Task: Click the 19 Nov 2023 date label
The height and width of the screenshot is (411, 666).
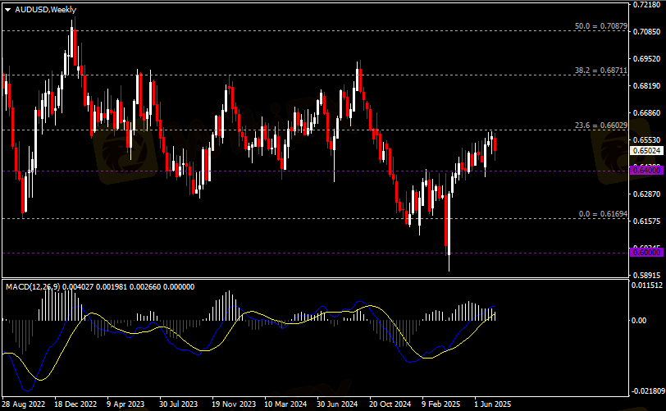Action: click(234, 404)
